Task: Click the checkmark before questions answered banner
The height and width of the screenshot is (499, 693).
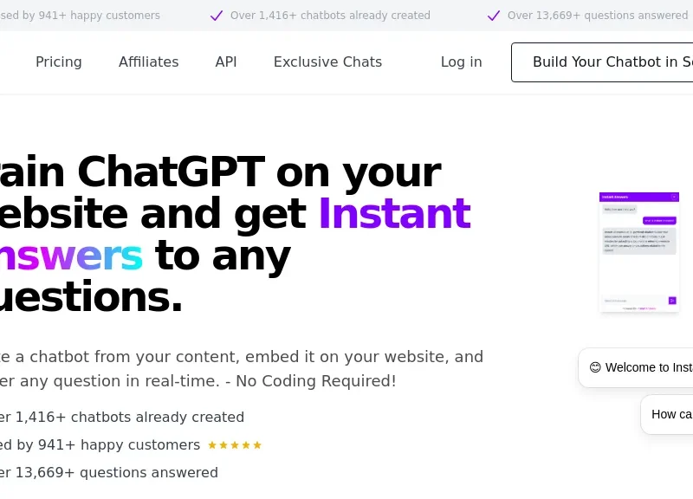Action: [x=493, y=16]
